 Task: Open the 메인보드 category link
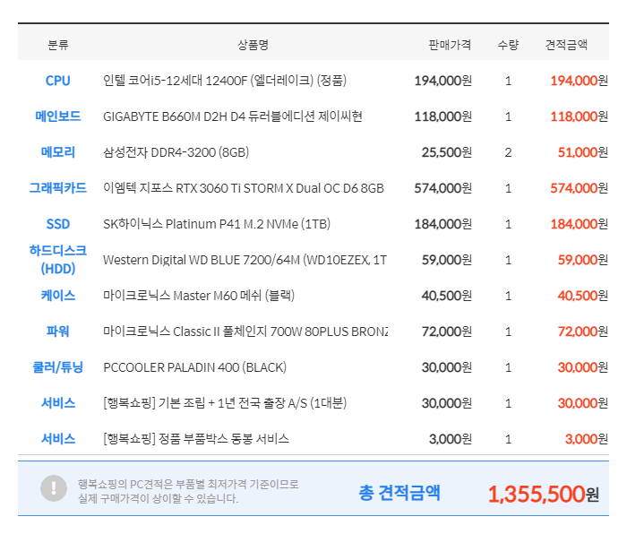coord(58,116)
